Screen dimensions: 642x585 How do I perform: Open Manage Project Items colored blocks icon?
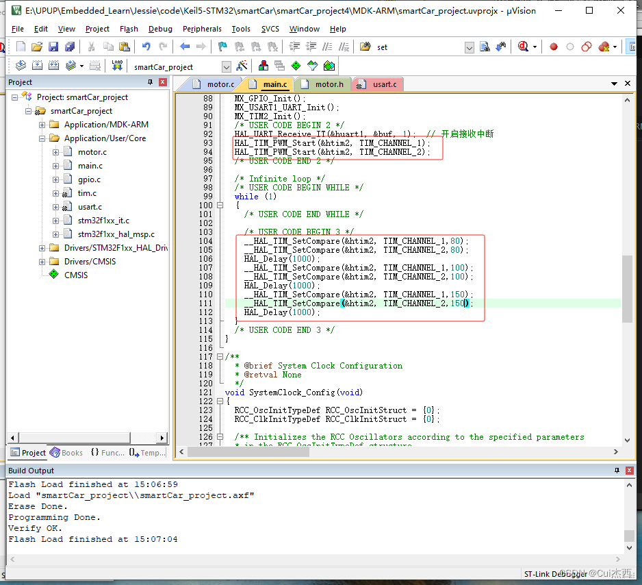pos(264,66)
